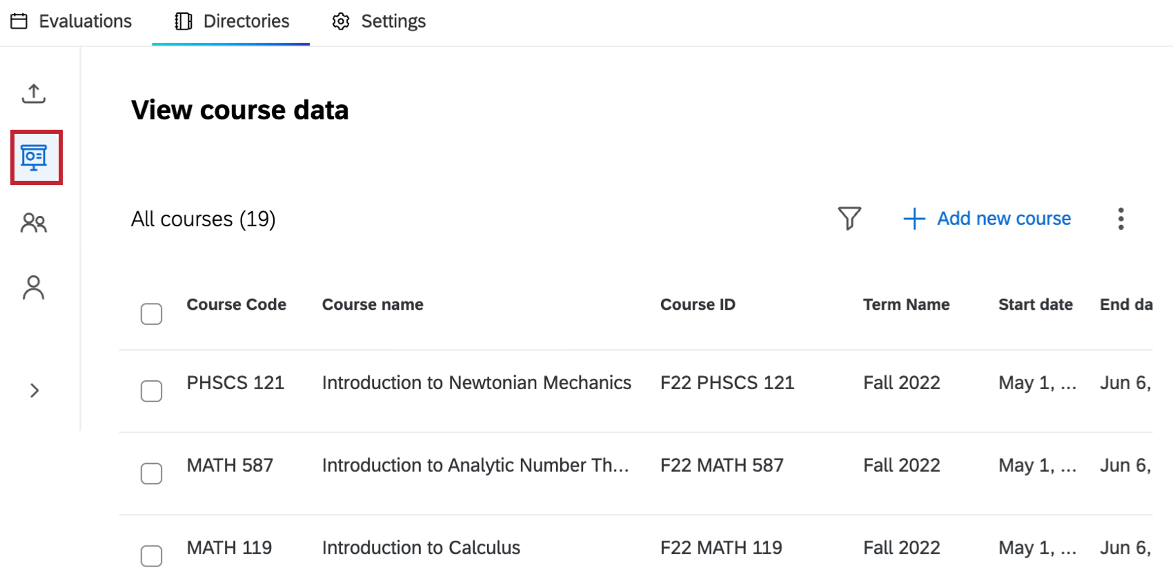Open the filter icon above the course table

(x=849, y=218)
